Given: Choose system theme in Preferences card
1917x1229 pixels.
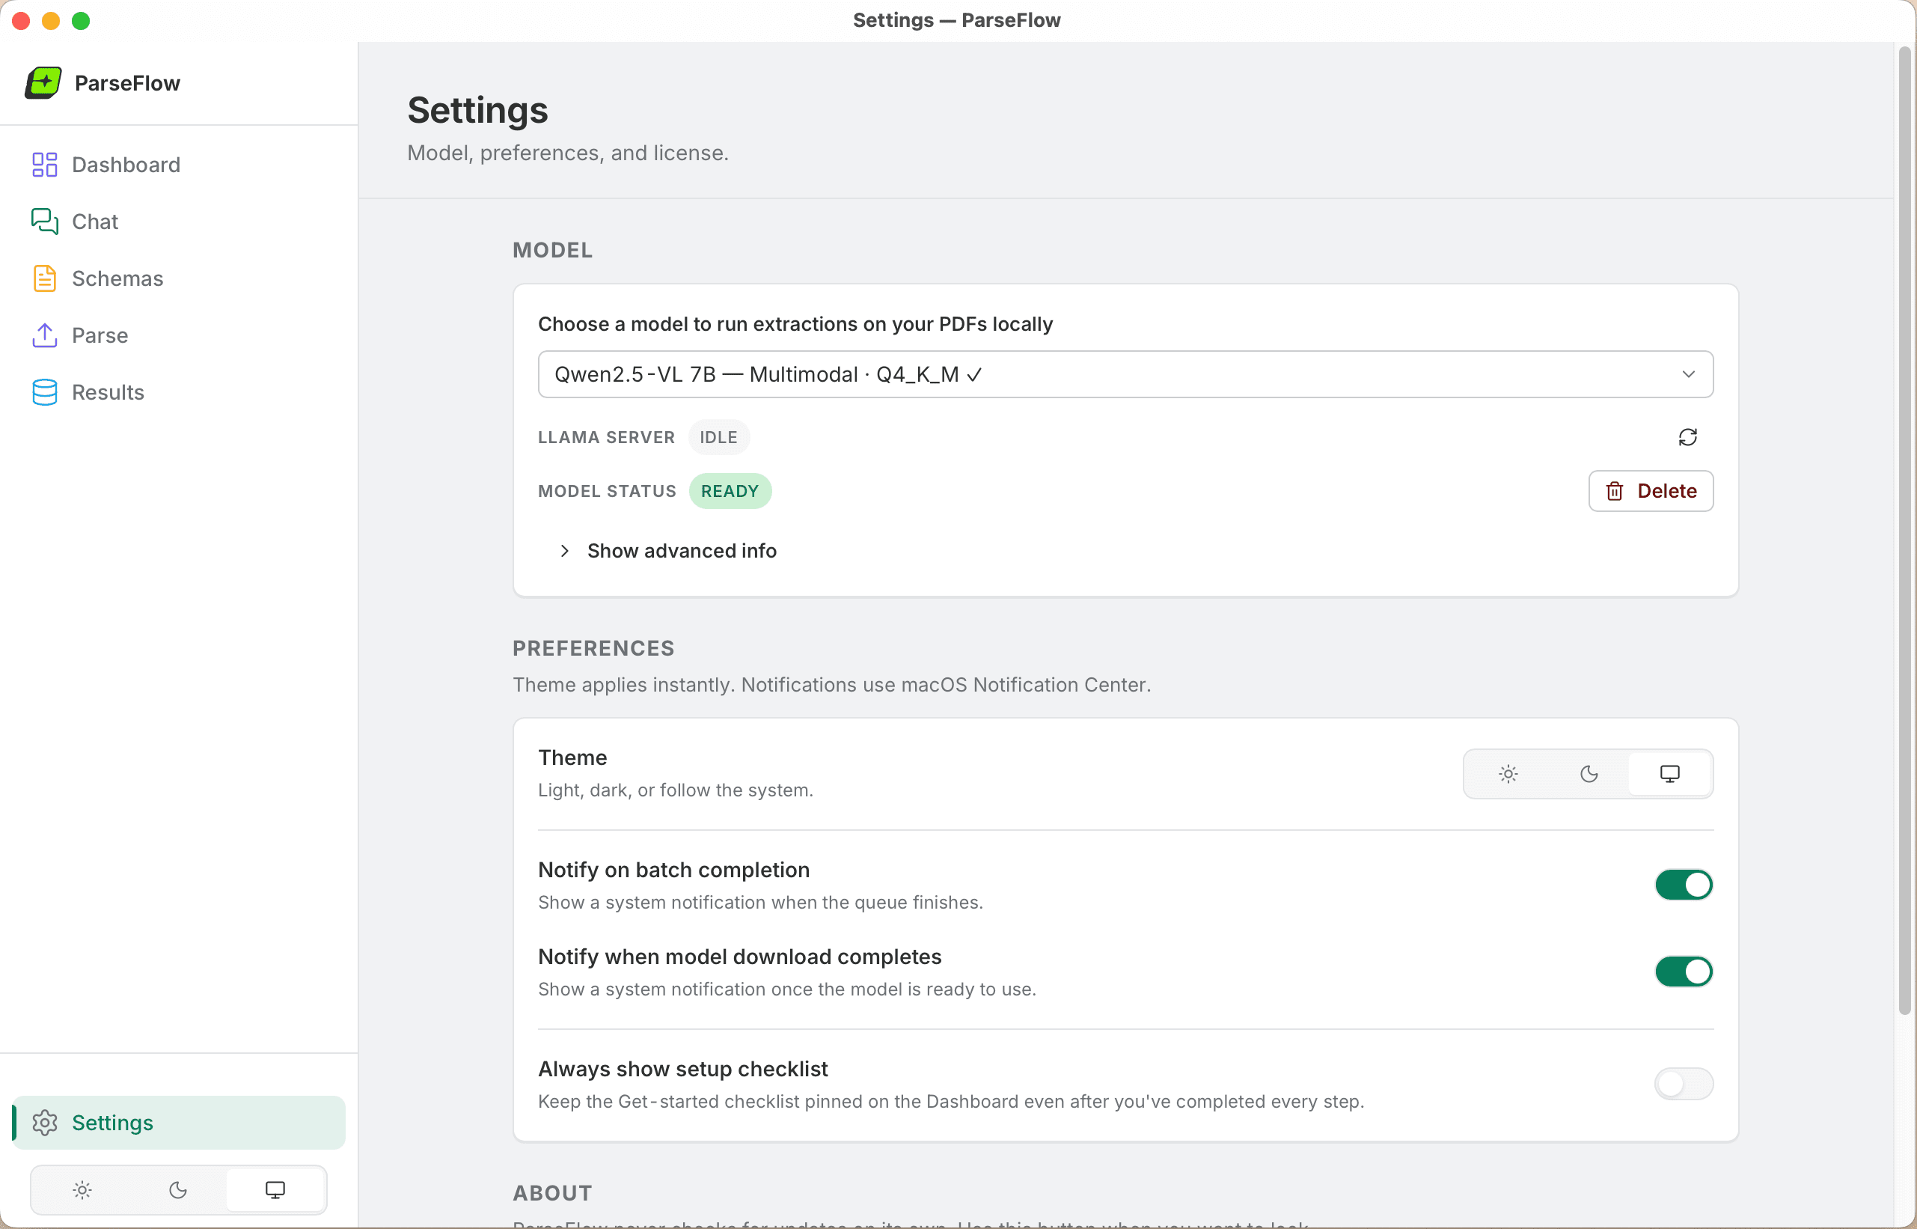Looking at the screenshot, I should (1669, 773).
